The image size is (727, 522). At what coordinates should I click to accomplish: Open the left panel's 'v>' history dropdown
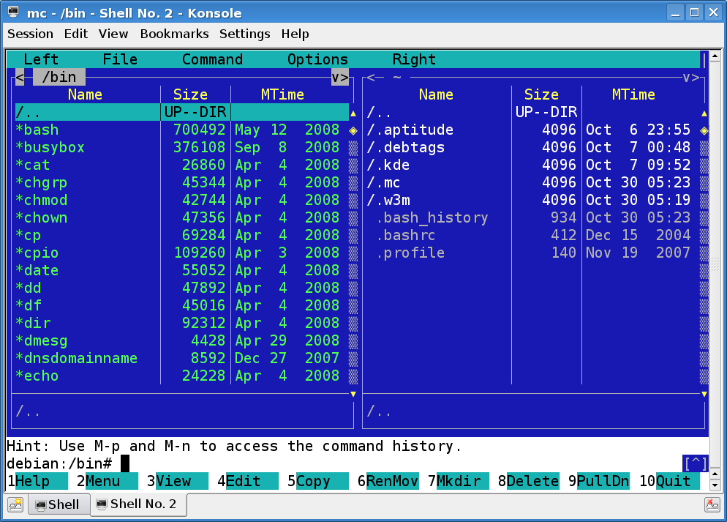pyautogui.click(x=340, y=77)
